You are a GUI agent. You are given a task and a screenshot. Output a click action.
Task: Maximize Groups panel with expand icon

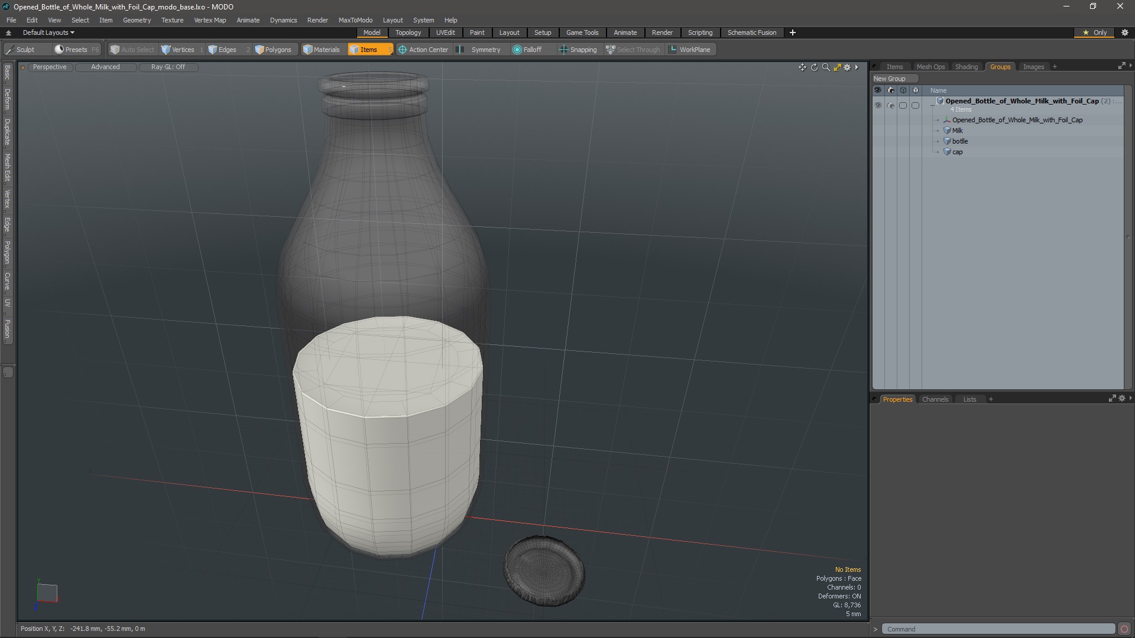pyautogui.click(x=1121, y=66)
